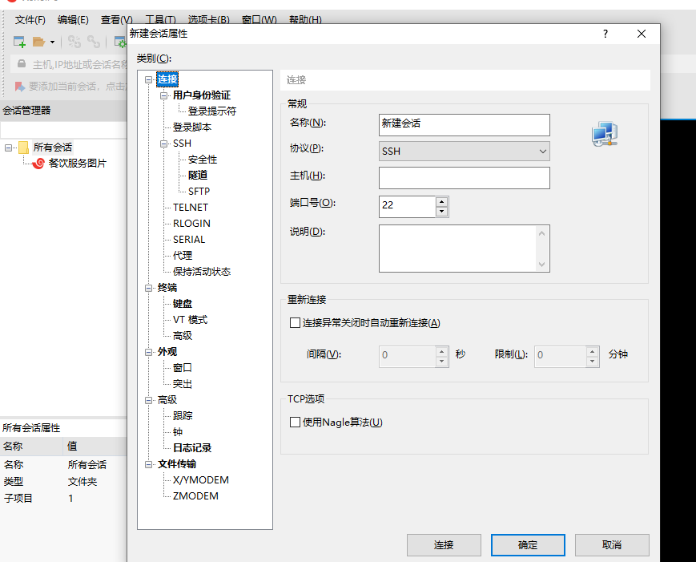Collapse the SSH tree node

click(164, 144)
